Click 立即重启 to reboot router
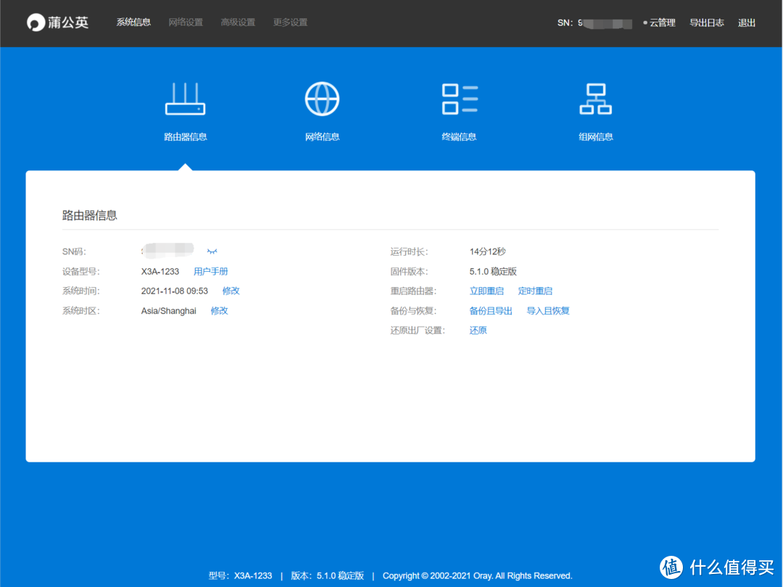The width and height of the screenshot is (783, 587). [x=486, y=291]
